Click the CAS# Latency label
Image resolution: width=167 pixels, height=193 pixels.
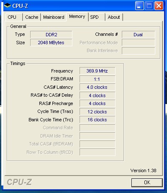[58, 87]
